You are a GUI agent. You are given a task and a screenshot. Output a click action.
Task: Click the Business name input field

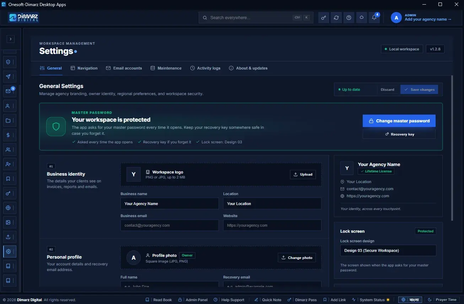tap(169, 204)
